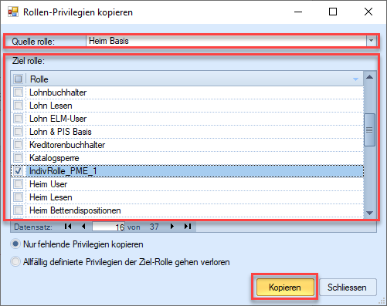Click the Kopieren button
This screenshot has width=387, height=306.
(285, 287)
